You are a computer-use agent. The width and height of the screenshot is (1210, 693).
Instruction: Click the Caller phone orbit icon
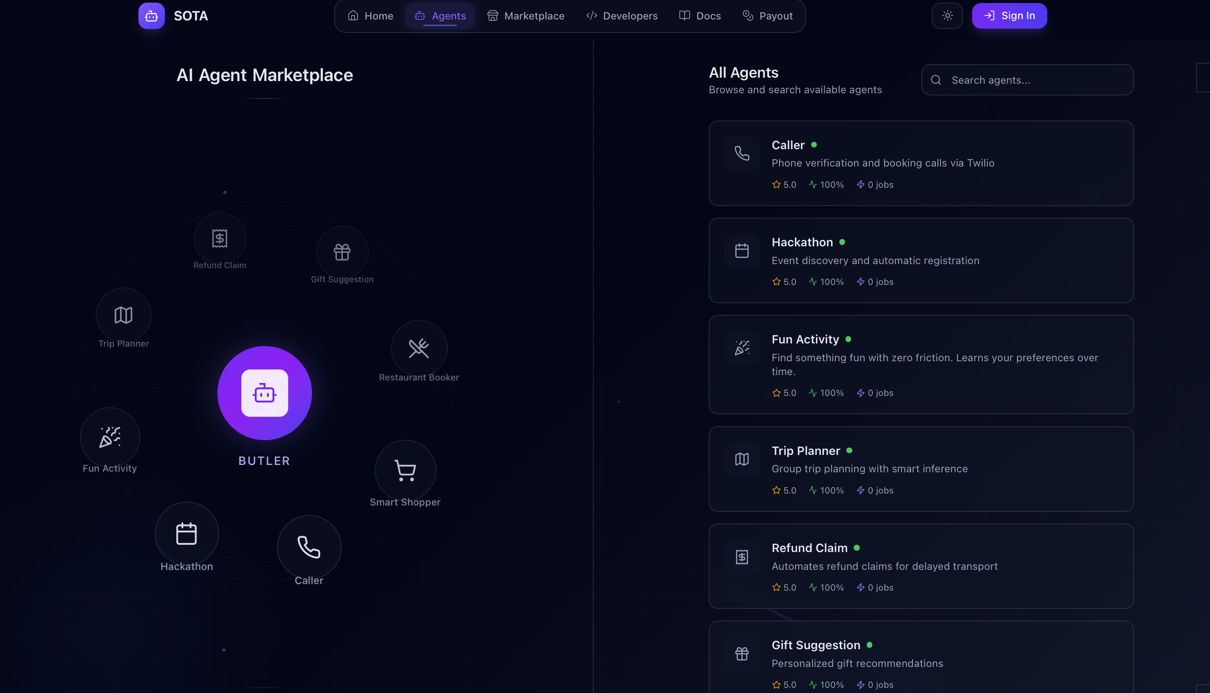point(309,547)
